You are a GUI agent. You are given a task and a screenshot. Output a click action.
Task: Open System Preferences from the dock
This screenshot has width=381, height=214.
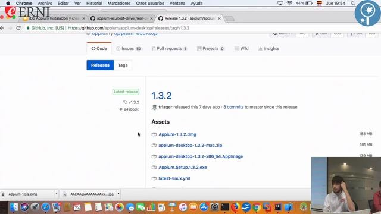[x=214, y=207]
